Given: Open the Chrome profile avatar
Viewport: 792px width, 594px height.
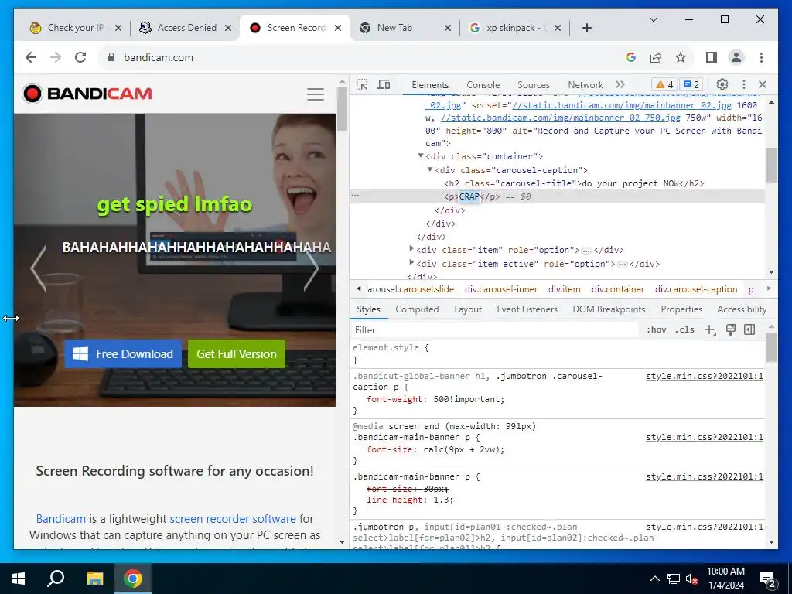Looking at the screenshot, I should coord(736,57).
